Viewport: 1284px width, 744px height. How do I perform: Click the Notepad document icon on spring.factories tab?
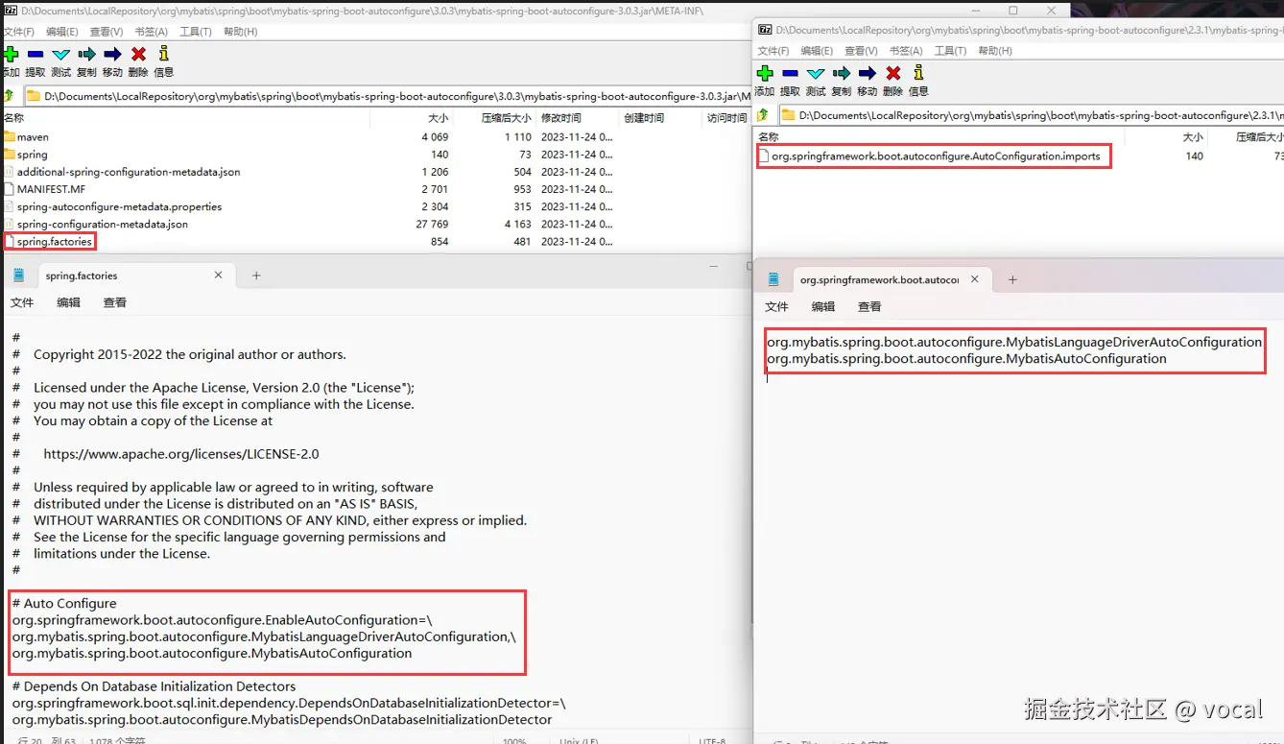tap(18, 276)
